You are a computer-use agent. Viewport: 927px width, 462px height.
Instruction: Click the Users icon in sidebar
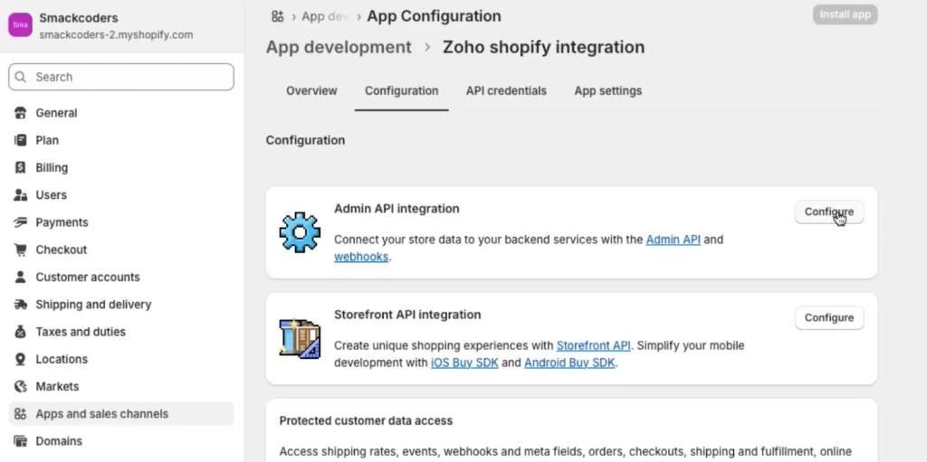21,195
